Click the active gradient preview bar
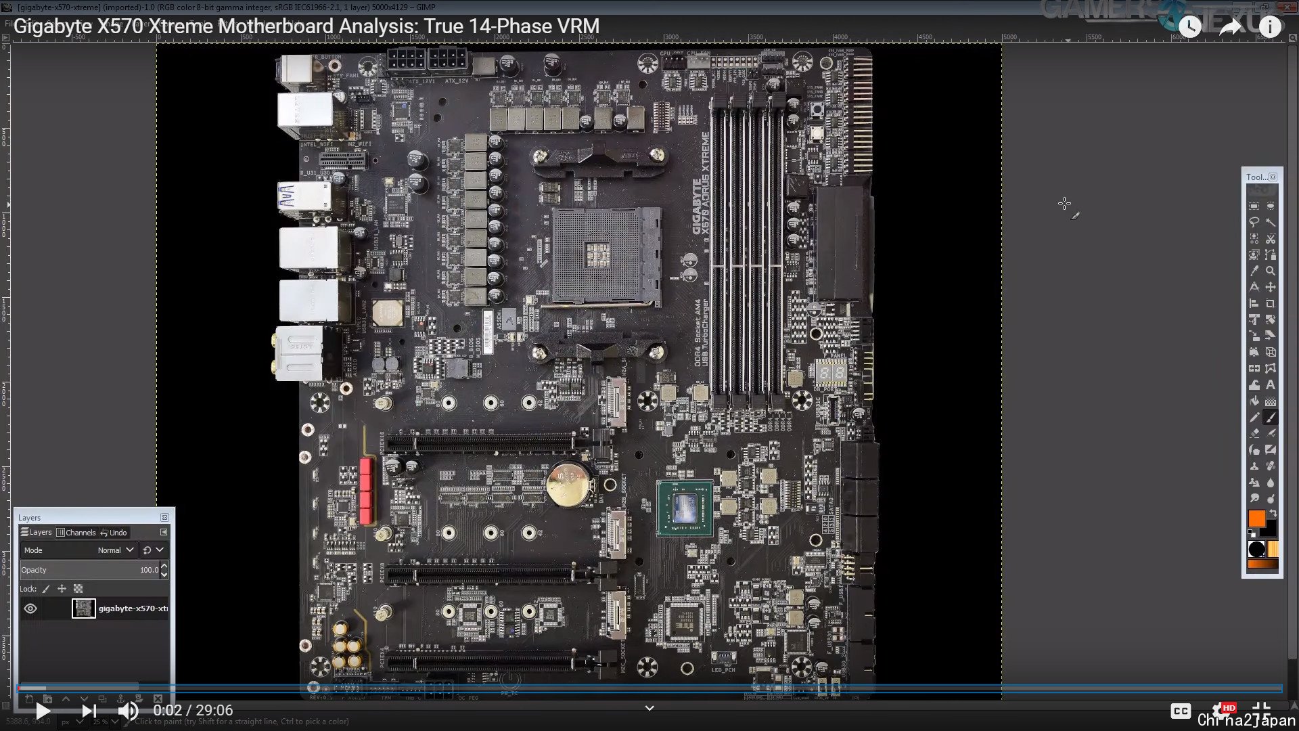1299x731 pixels. point(1263,564)
